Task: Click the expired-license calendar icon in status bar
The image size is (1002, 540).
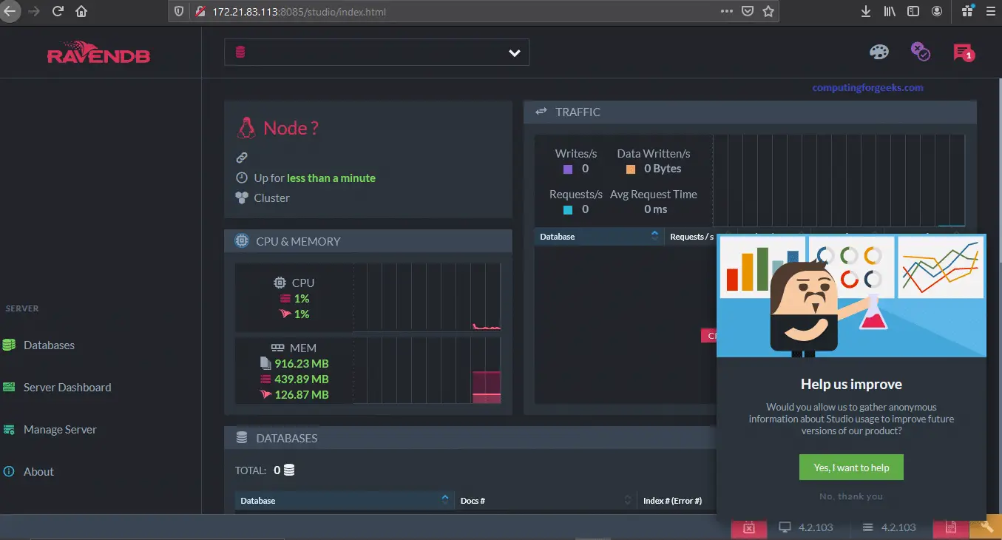Action: 749,527
